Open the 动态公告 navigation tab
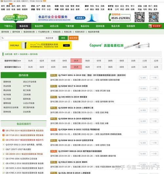 coord(54,26)
